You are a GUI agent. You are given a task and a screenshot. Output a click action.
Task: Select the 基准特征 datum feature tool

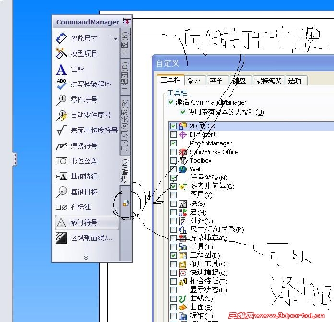point(77,176)
